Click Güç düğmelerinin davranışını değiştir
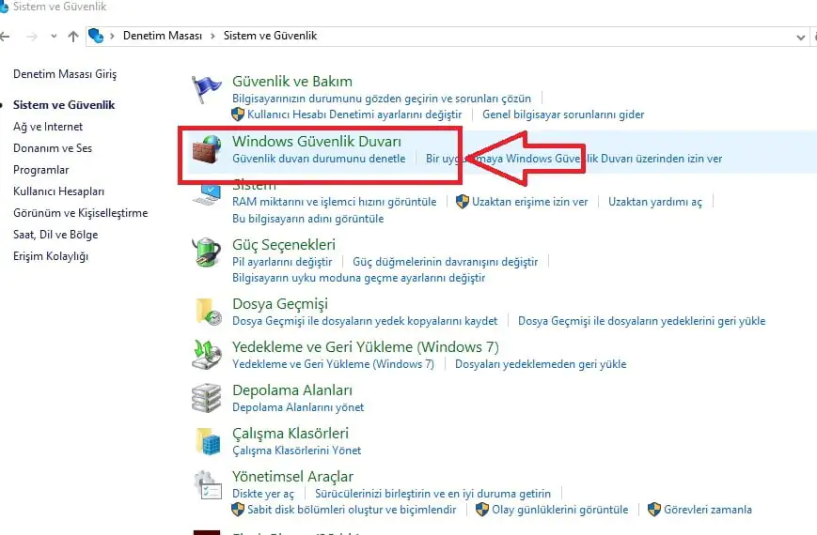 (x=446, y=261)
